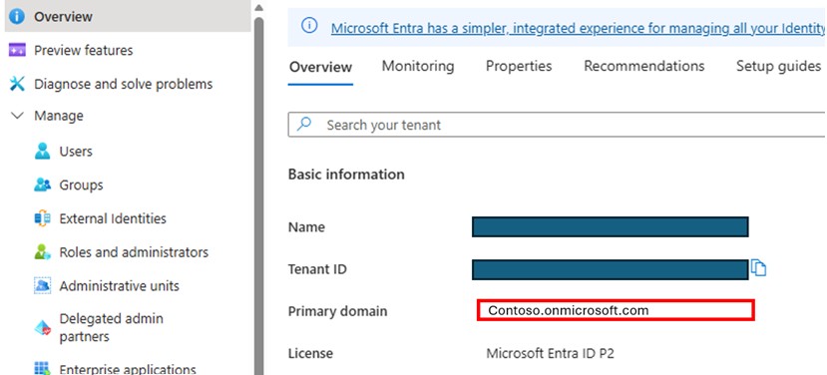Click the Contoso.onmicrosoft.com primary domain value
The height and width of the screenshot is (375, 827).
click(x=568, y=310)
